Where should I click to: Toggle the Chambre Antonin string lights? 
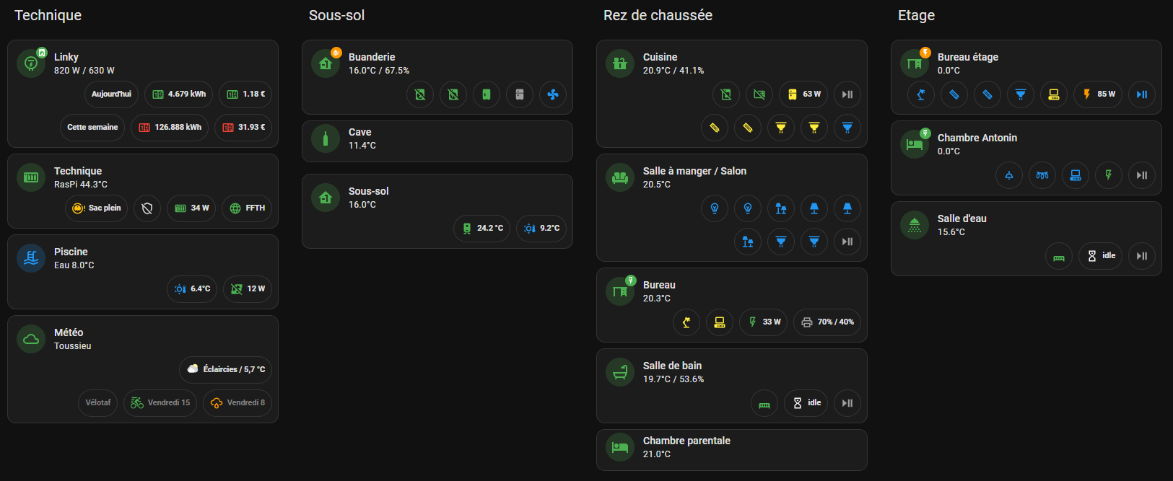(1042, 175)
